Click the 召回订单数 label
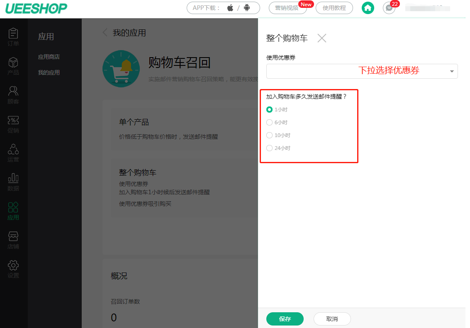 tap(125, 301)
